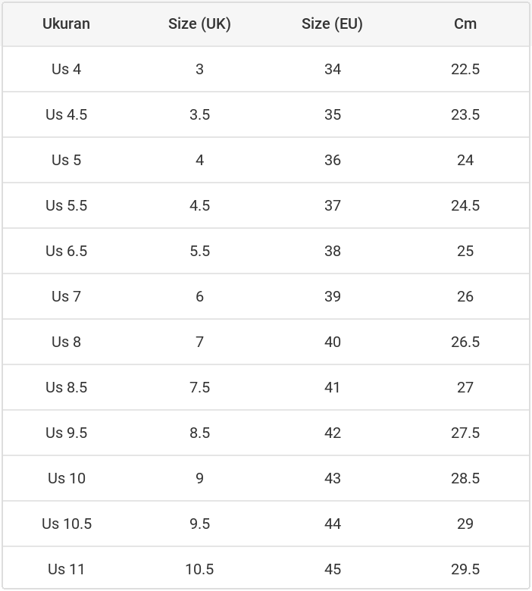Click the Size (EU) column header
532x591 pixels.
[x=332, y=23]
